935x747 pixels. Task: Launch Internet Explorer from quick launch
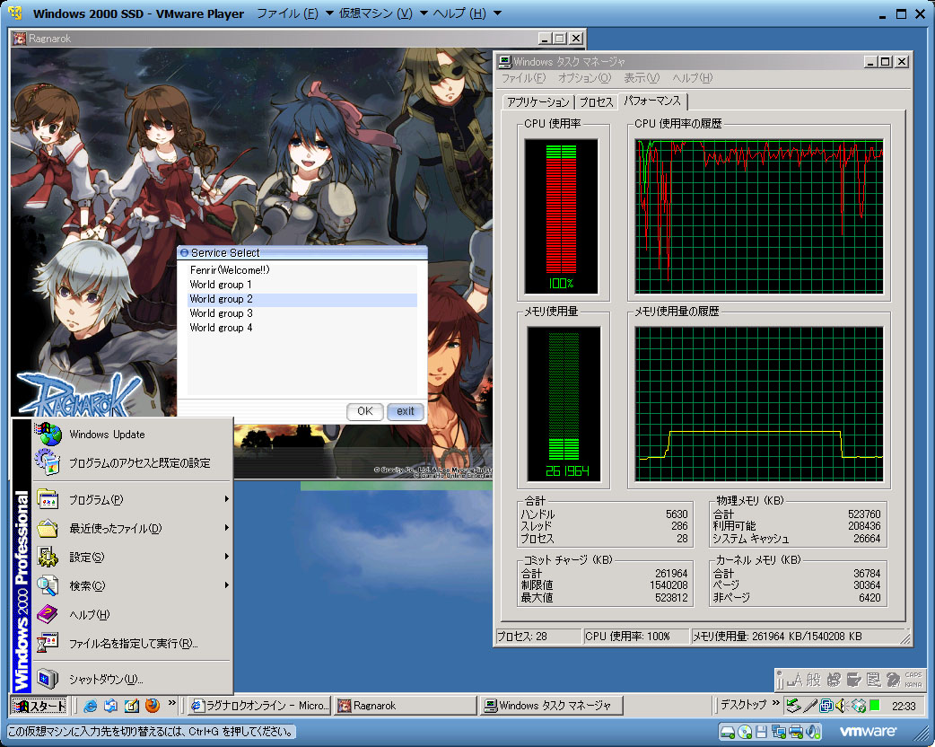click(90, 706)
